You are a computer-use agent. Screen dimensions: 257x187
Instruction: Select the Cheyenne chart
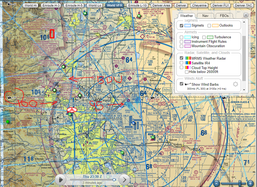(199, 5)
